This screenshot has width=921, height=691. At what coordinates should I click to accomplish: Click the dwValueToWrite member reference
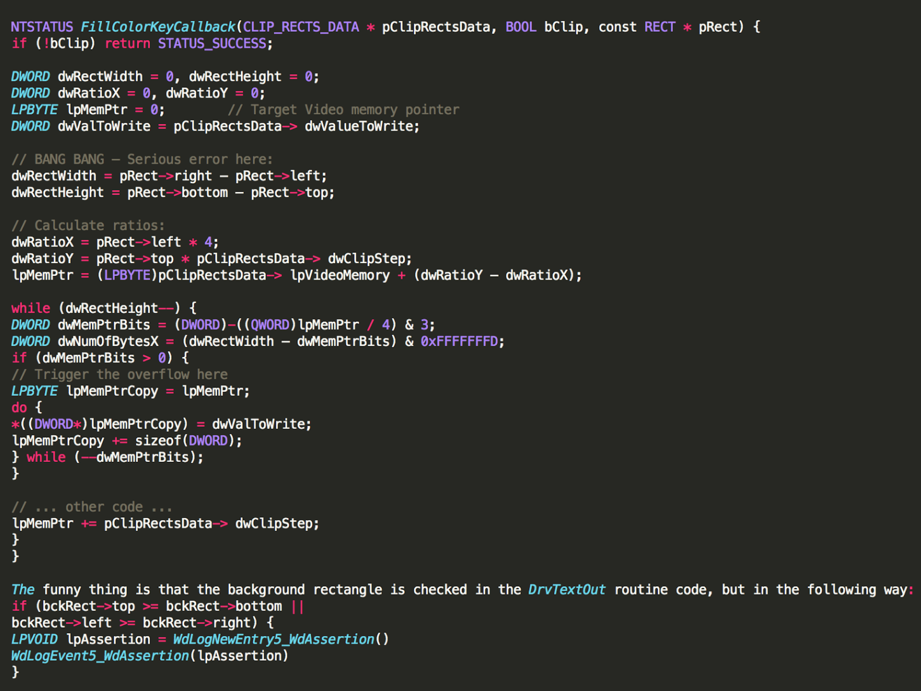coord(361,126)
